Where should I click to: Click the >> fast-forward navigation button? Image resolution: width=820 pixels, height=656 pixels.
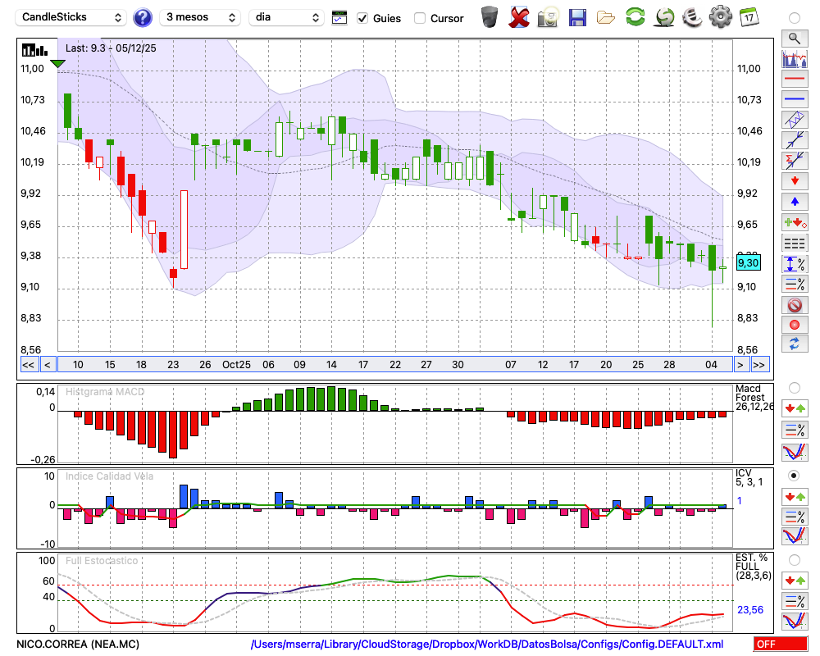click(759, 365)
